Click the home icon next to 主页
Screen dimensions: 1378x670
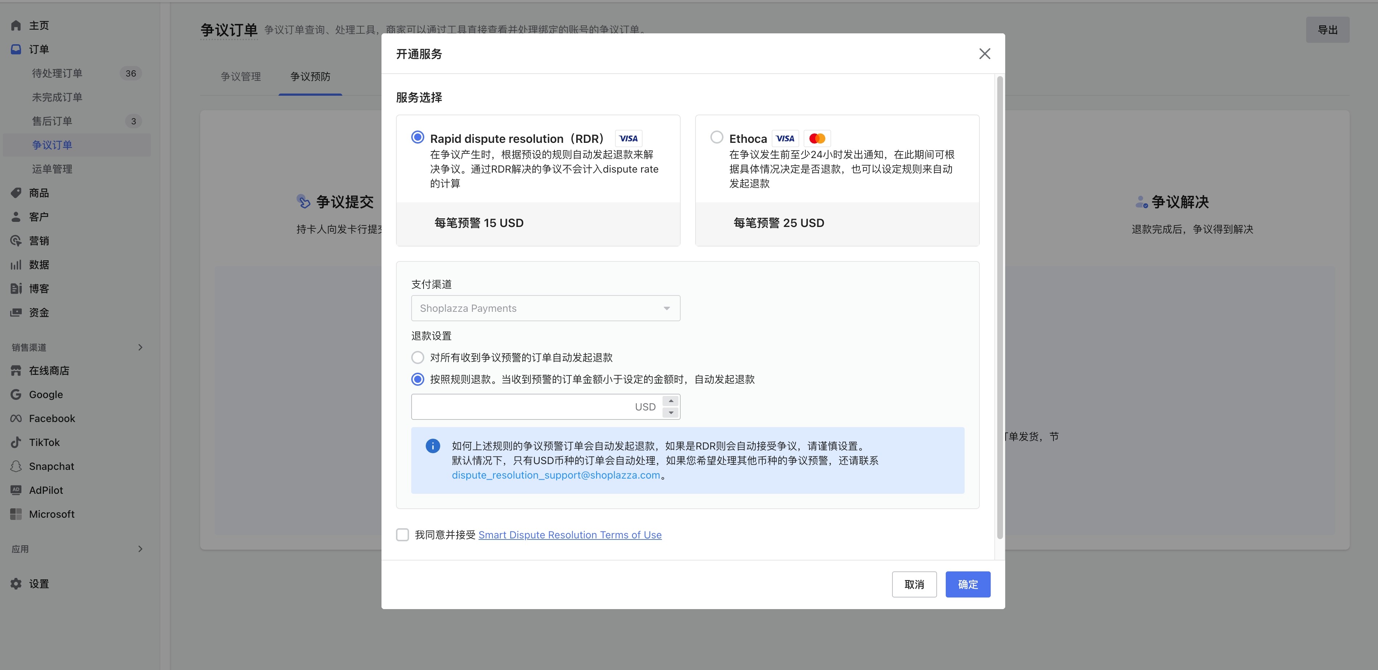(x=16, y=25)
